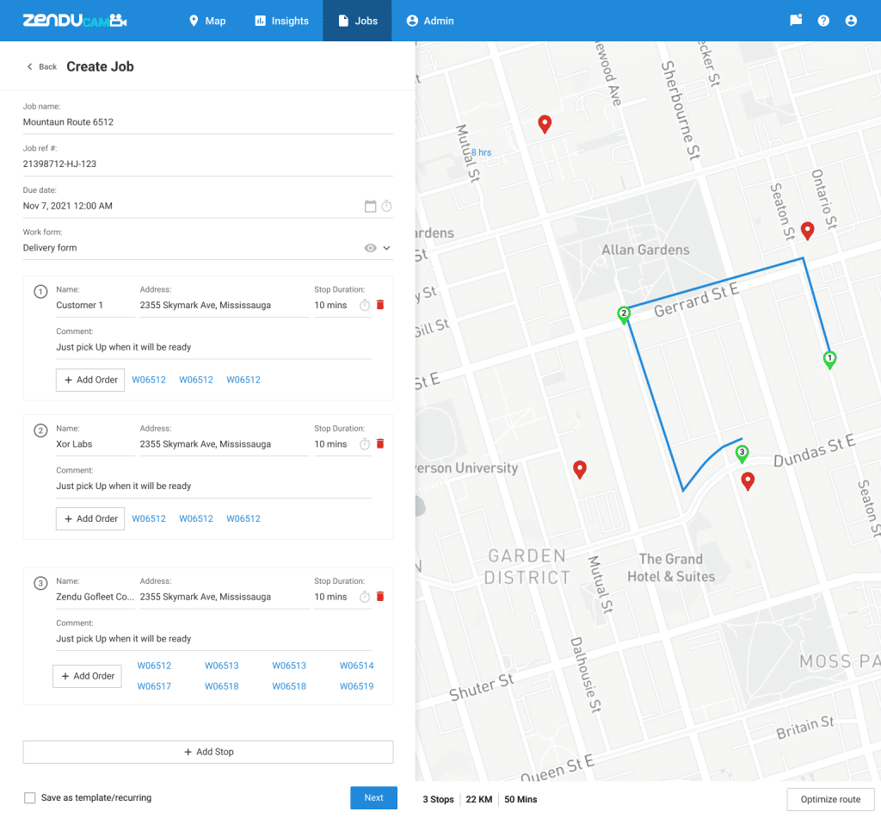Click the stop duration timer icon for Xor Labs
Image resolution: width=881 pixels, height=818 pixels.
(x=365, y=444)
